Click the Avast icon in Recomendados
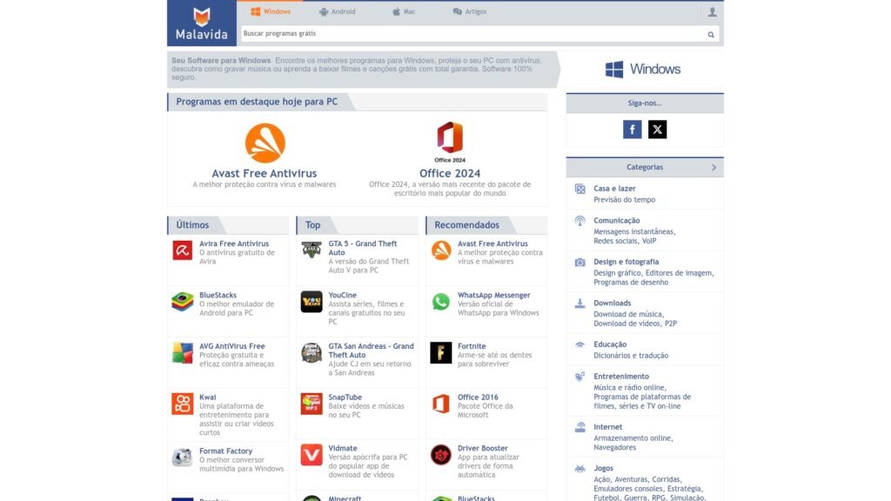The image size is (891, 501). pyautogui.click(x=441, y=250)
